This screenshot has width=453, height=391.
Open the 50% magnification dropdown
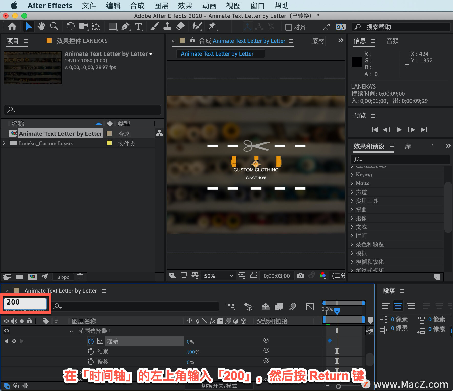pos(218,276)
